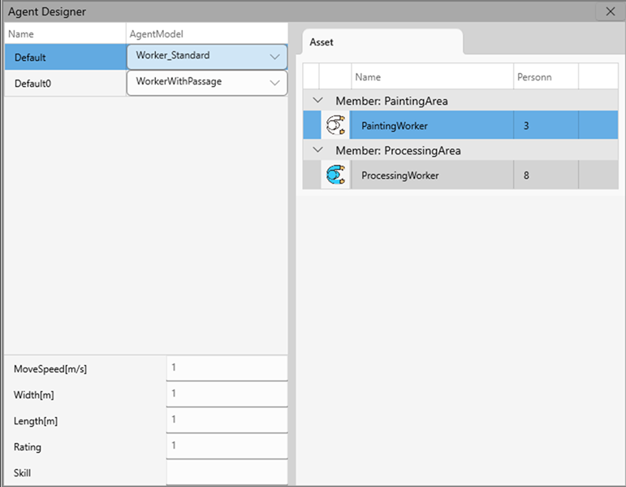Viewport: 626px width, 487px height.
Task: Select the Default0 agent row
Action: [x=65, y=83]
